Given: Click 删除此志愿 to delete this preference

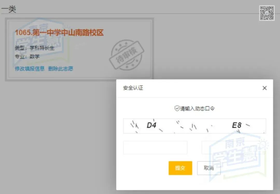Looking at the screenshot, I should pos(60,68).
